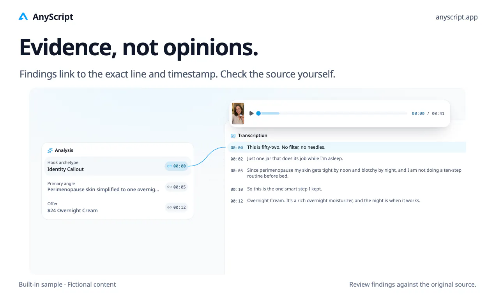Screen dimensions: 495x296
Task: Click transcript line starting "Overnight Cream. It's a rich"
Action: point(334,201)
